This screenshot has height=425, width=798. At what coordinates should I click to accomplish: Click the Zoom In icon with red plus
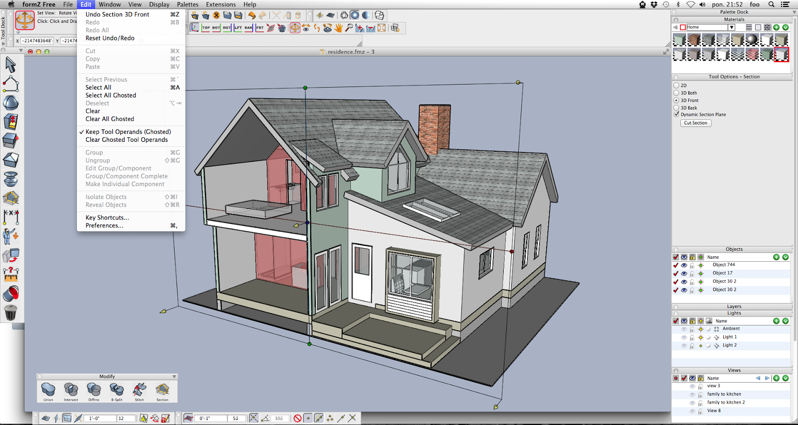(x=360, y=28)
